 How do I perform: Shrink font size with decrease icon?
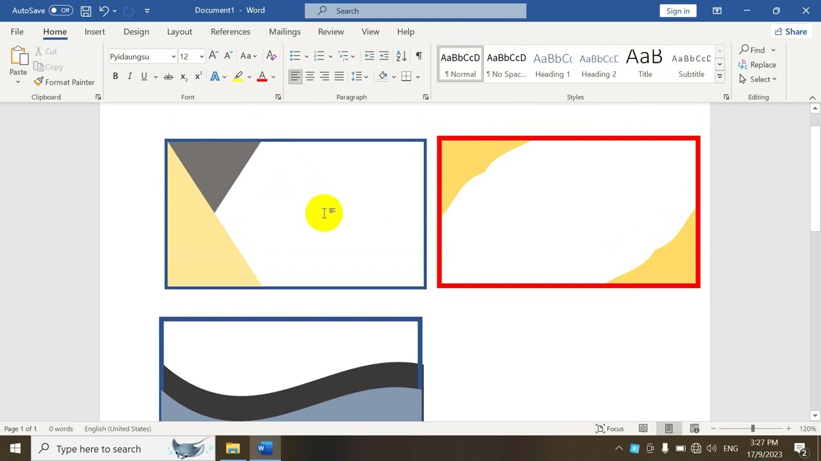(x=228, y=56)
